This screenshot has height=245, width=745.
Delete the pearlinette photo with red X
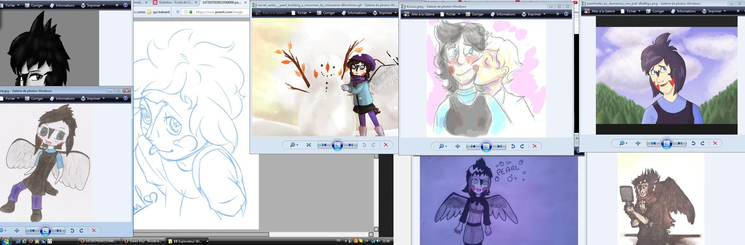pos(715,143)
